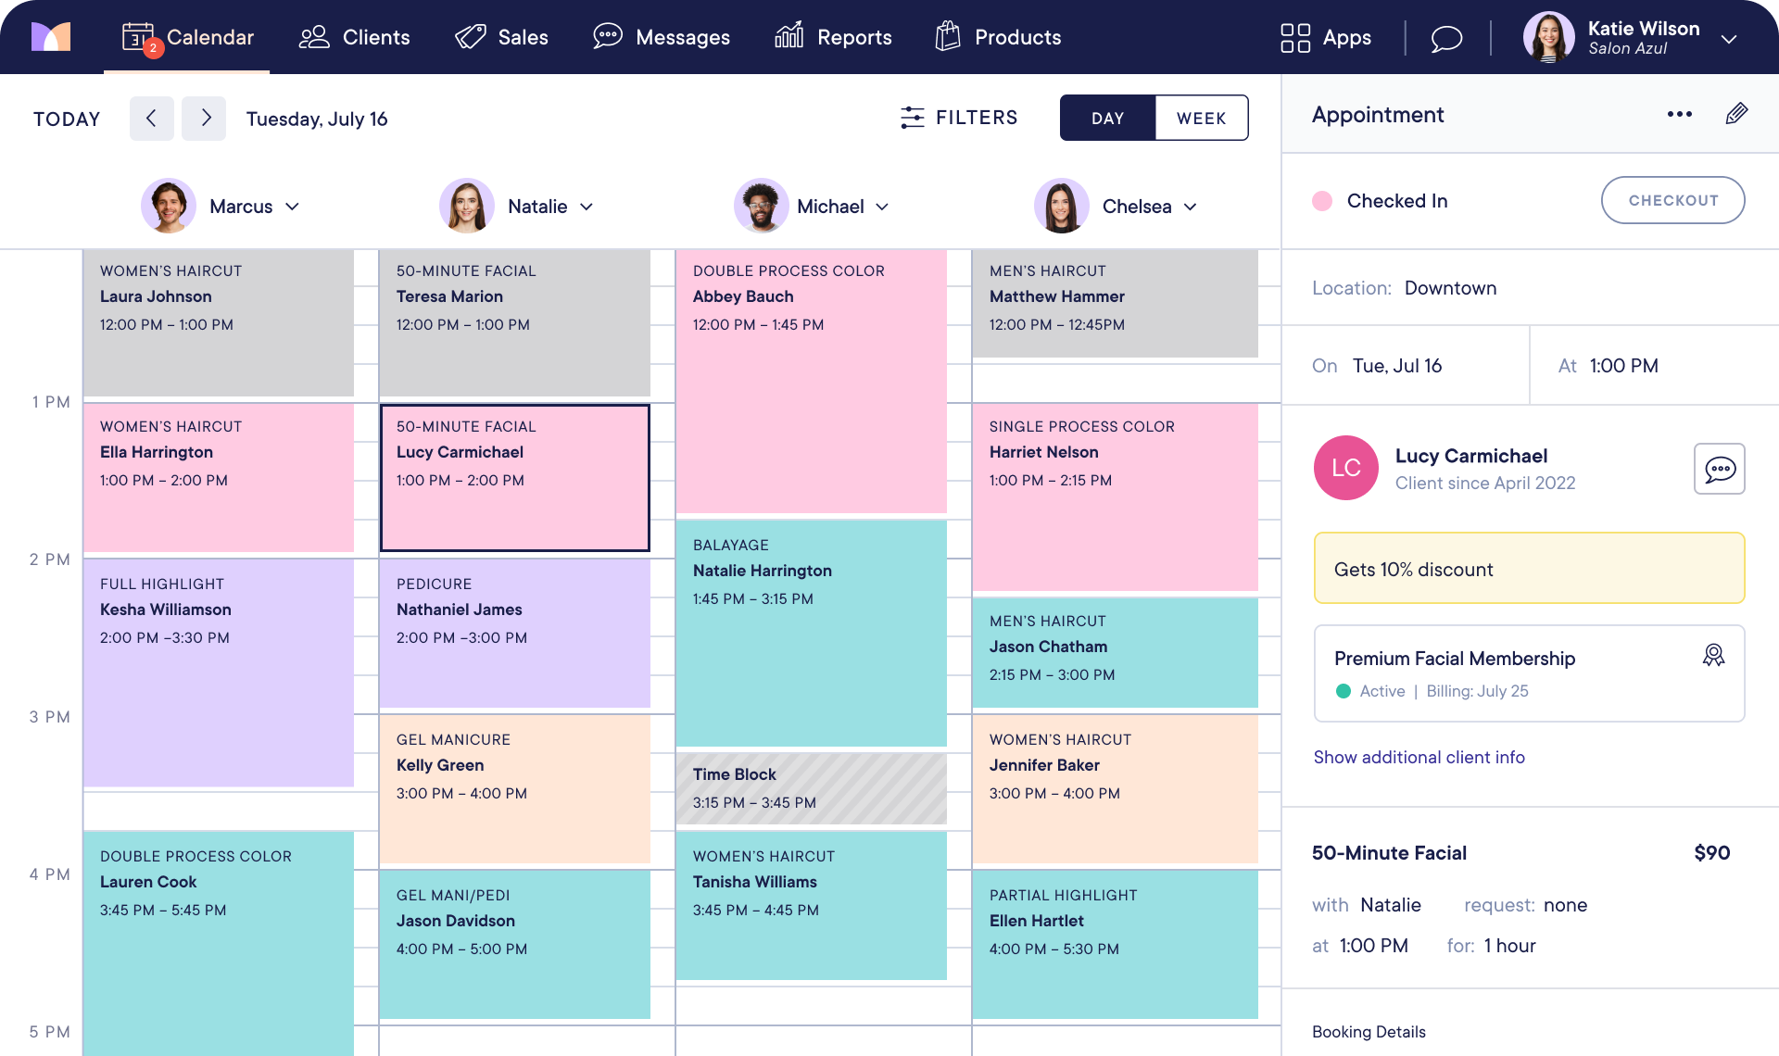This screenshot has width=1779, height=1056.
Task: Open the Reports tab
Action: tap(833, 37)
